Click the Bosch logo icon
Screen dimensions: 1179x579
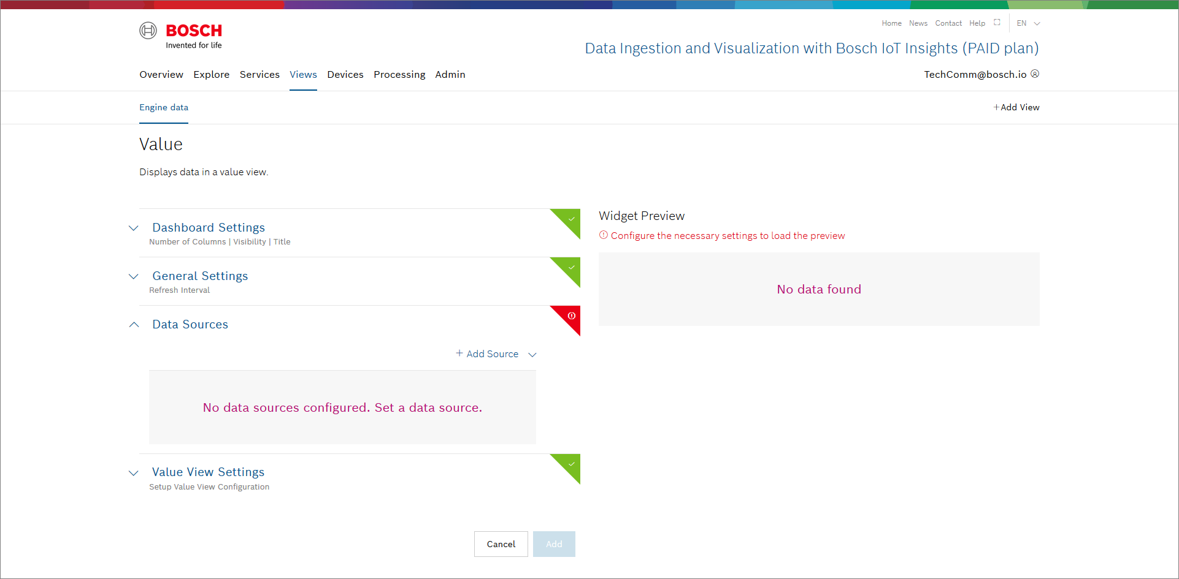(148, 30)
